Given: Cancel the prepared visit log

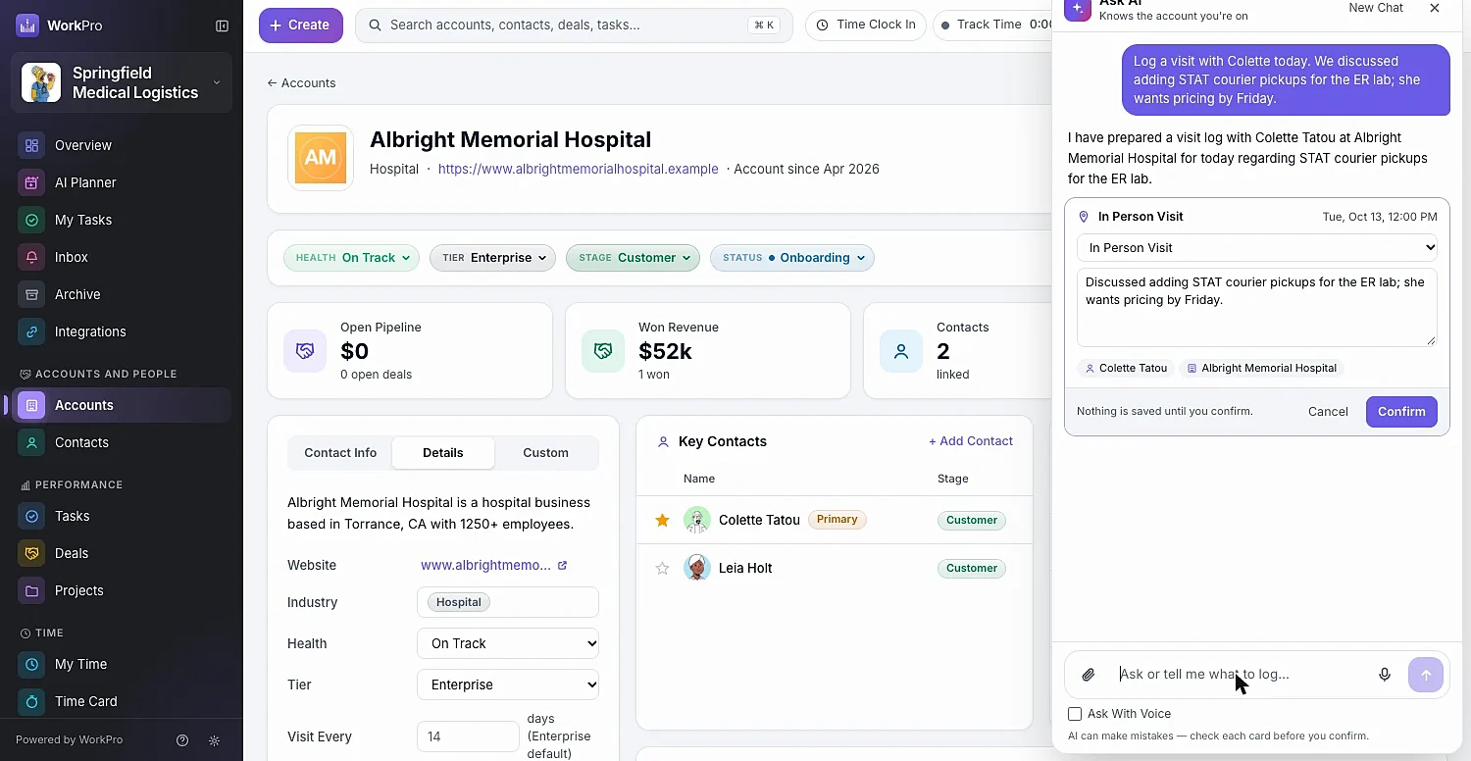Looking at the screenshot, I should point(1328,412).
